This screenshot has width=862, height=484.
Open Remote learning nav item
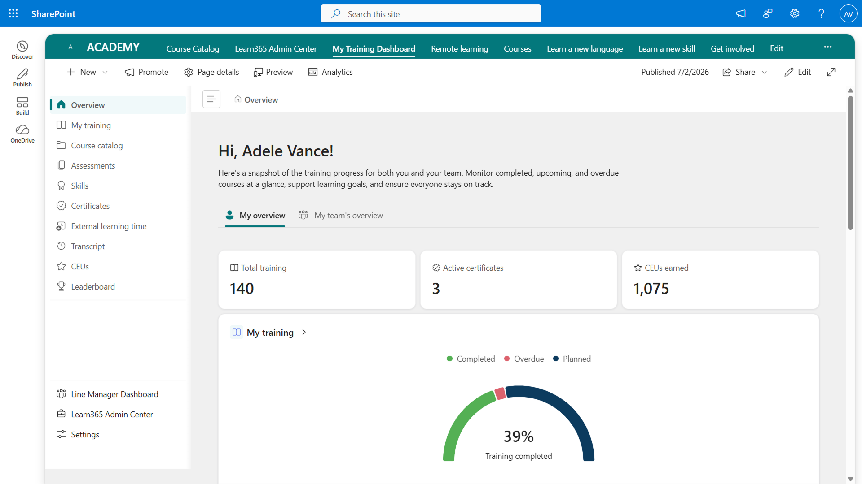click(459, 48)
